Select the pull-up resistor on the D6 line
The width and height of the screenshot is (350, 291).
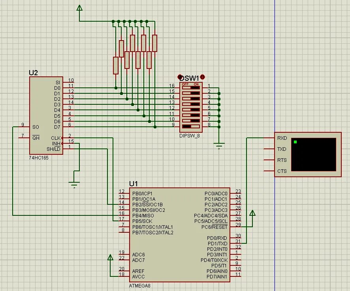(x=149, y=60)
